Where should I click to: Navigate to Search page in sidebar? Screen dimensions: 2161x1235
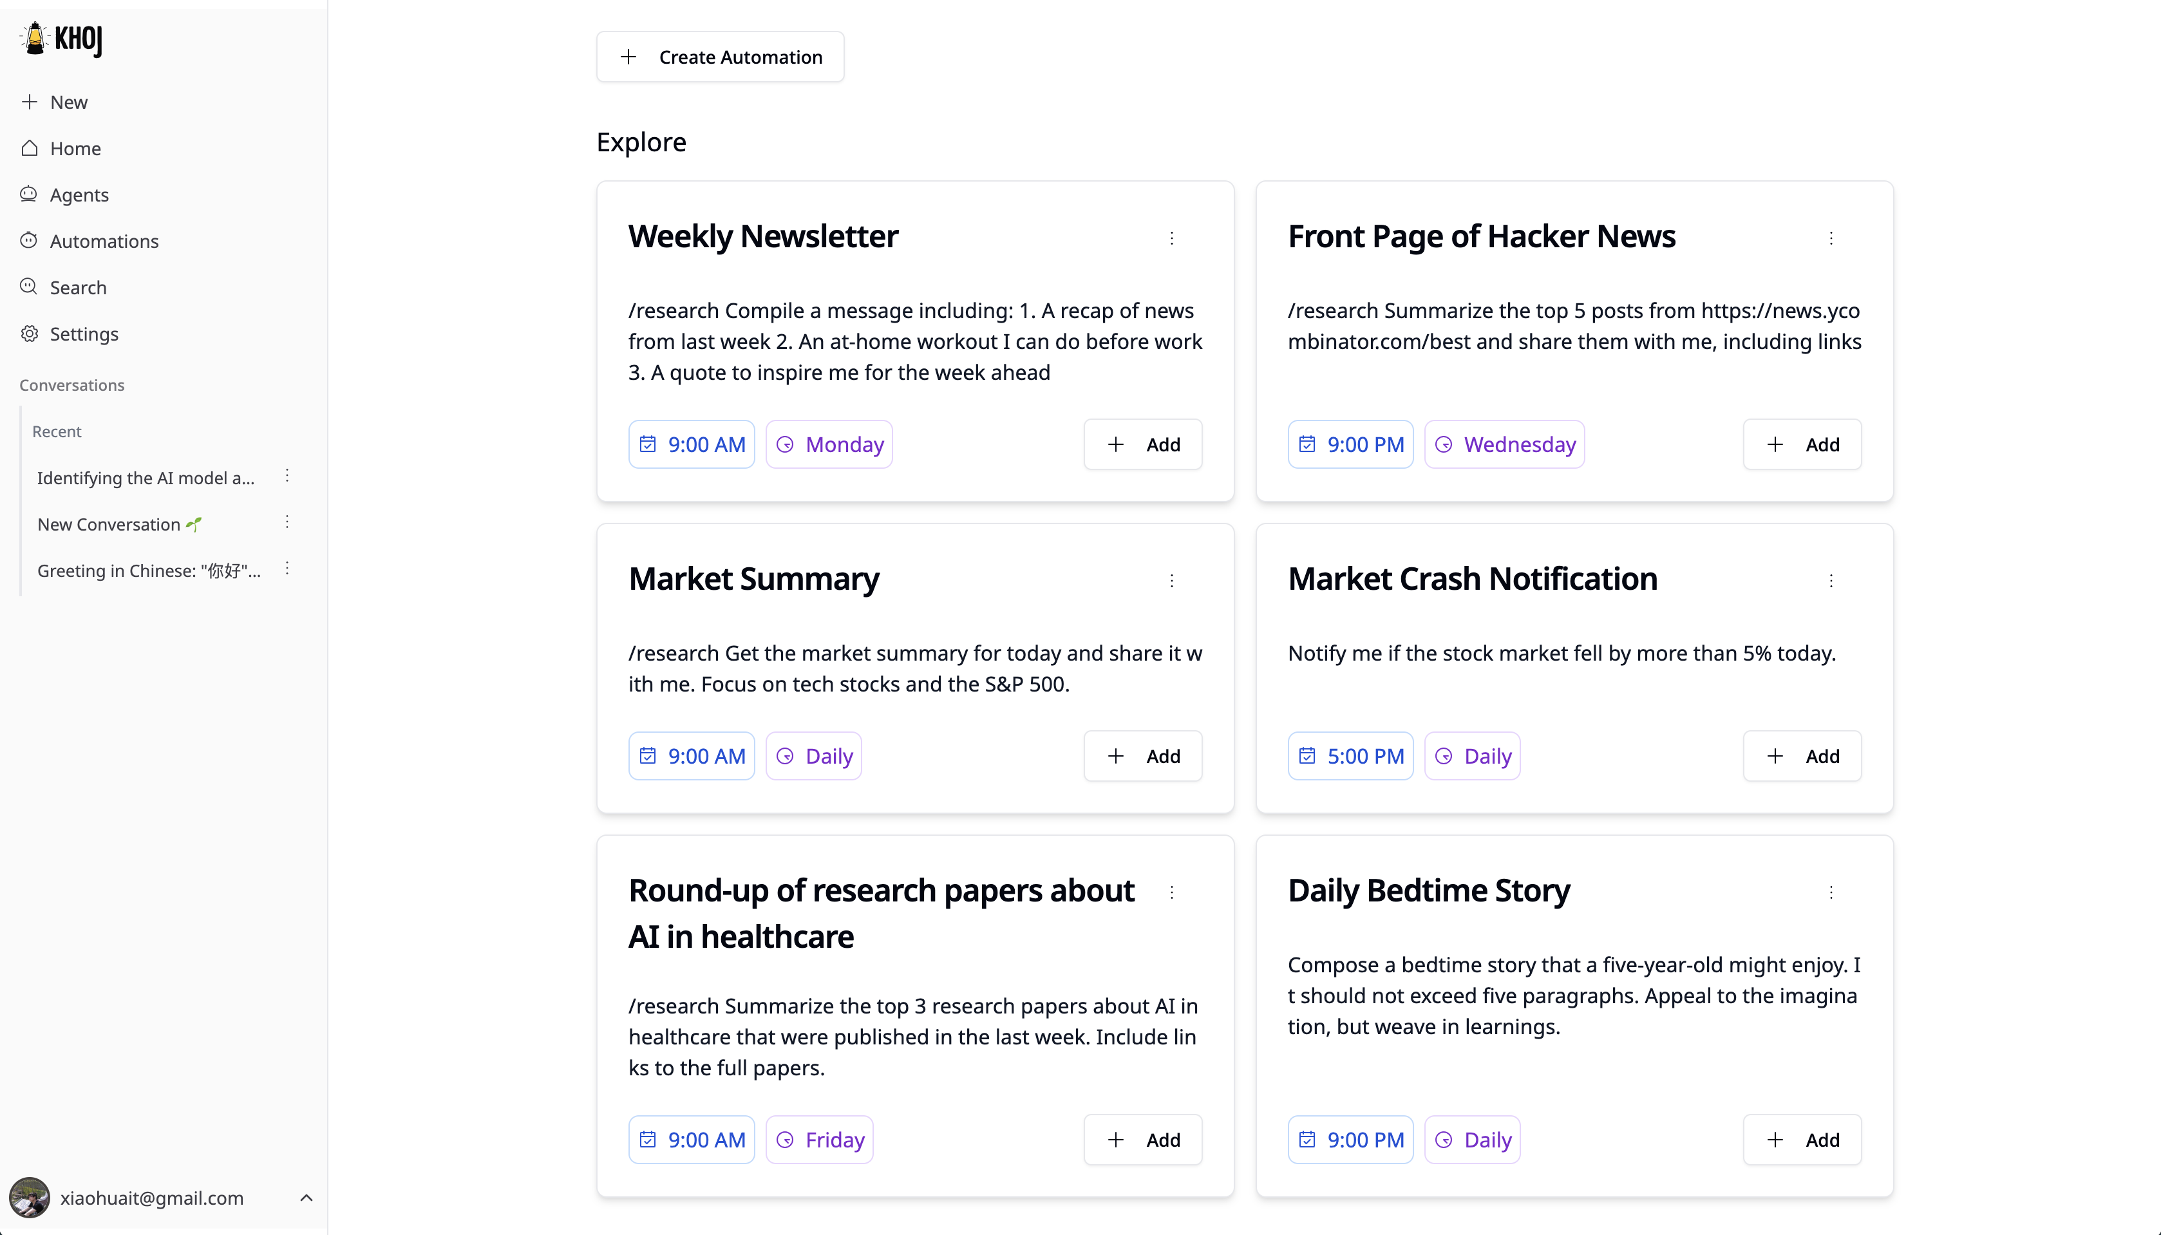77,288
